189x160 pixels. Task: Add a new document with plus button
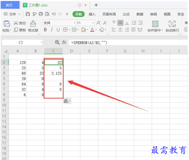click(96, 5)
